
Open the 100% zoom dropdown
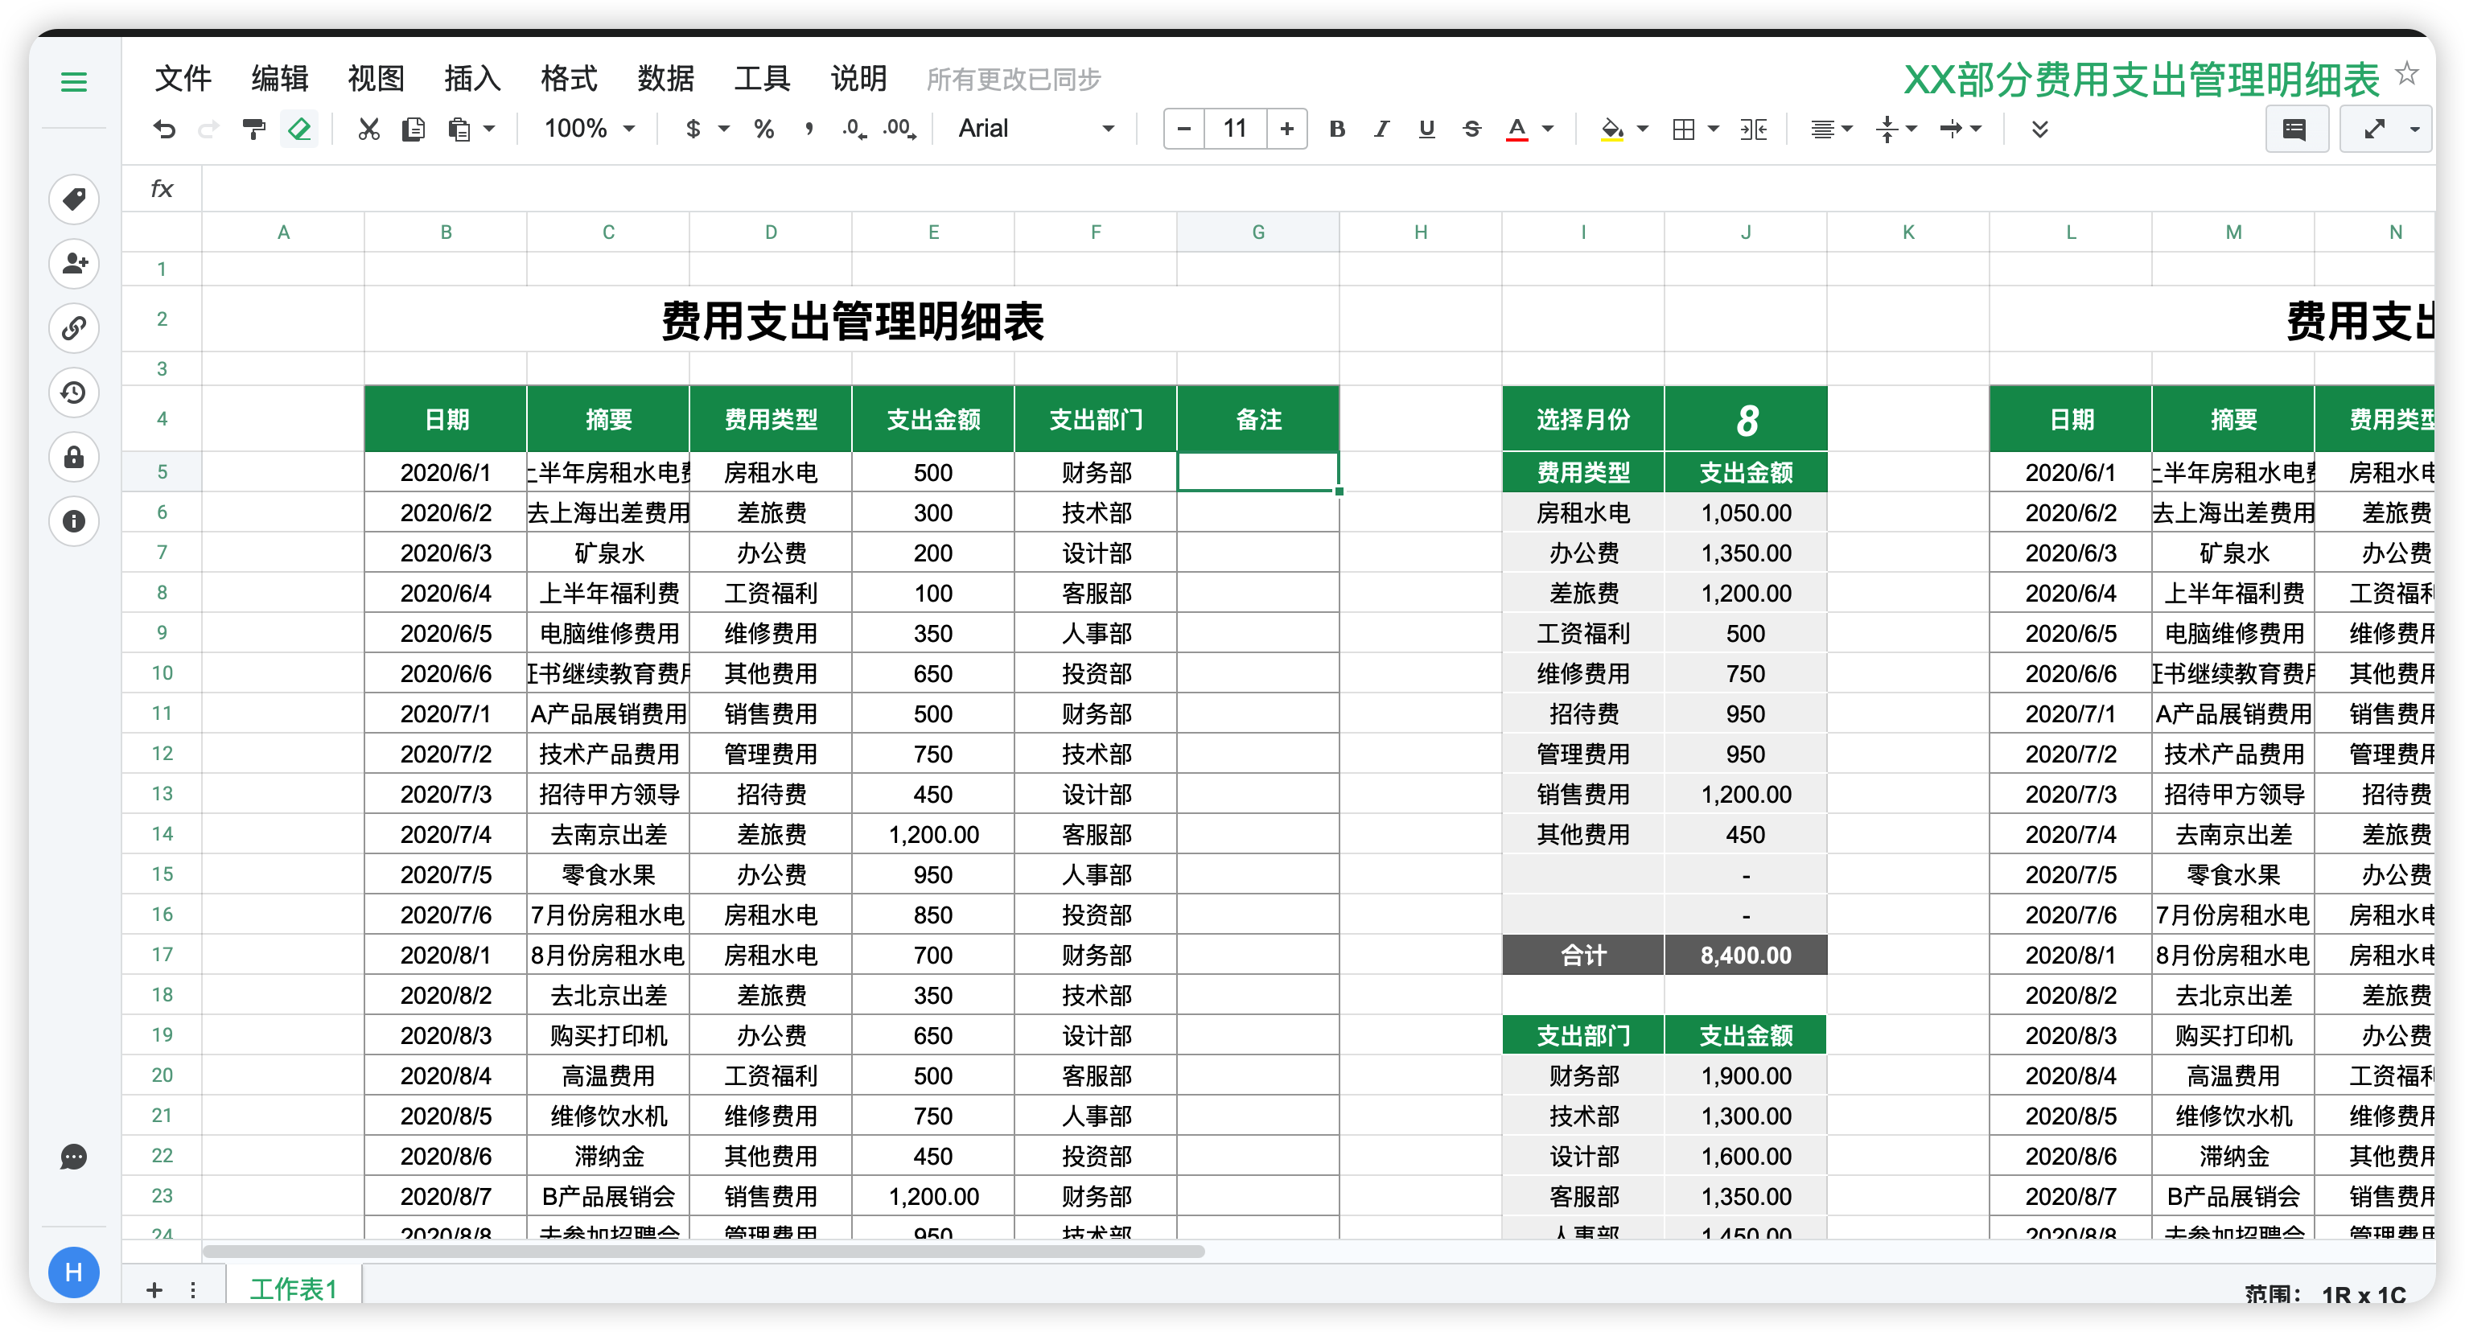(x=589, y=129)
